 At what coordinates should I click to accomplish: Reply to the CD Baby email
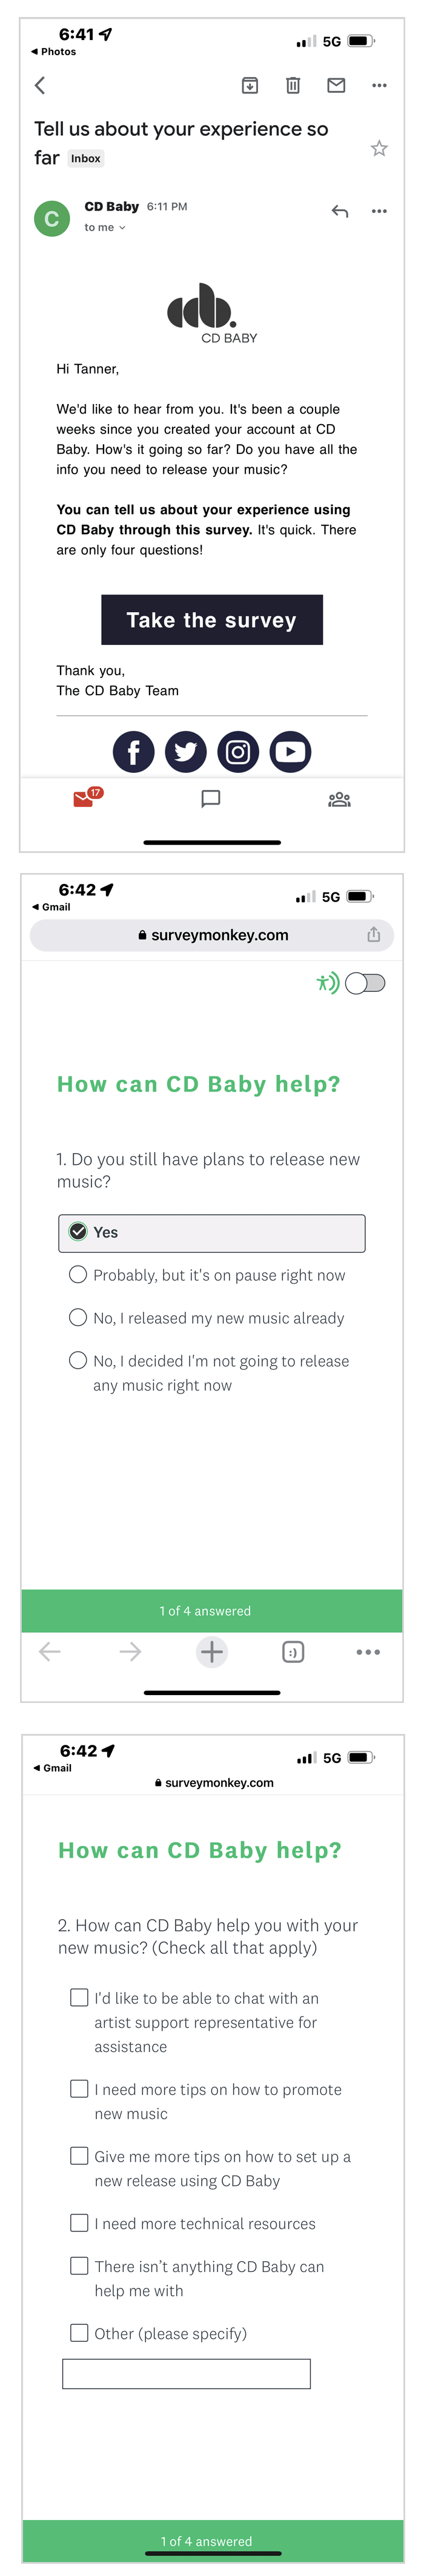tap(340, 211)
